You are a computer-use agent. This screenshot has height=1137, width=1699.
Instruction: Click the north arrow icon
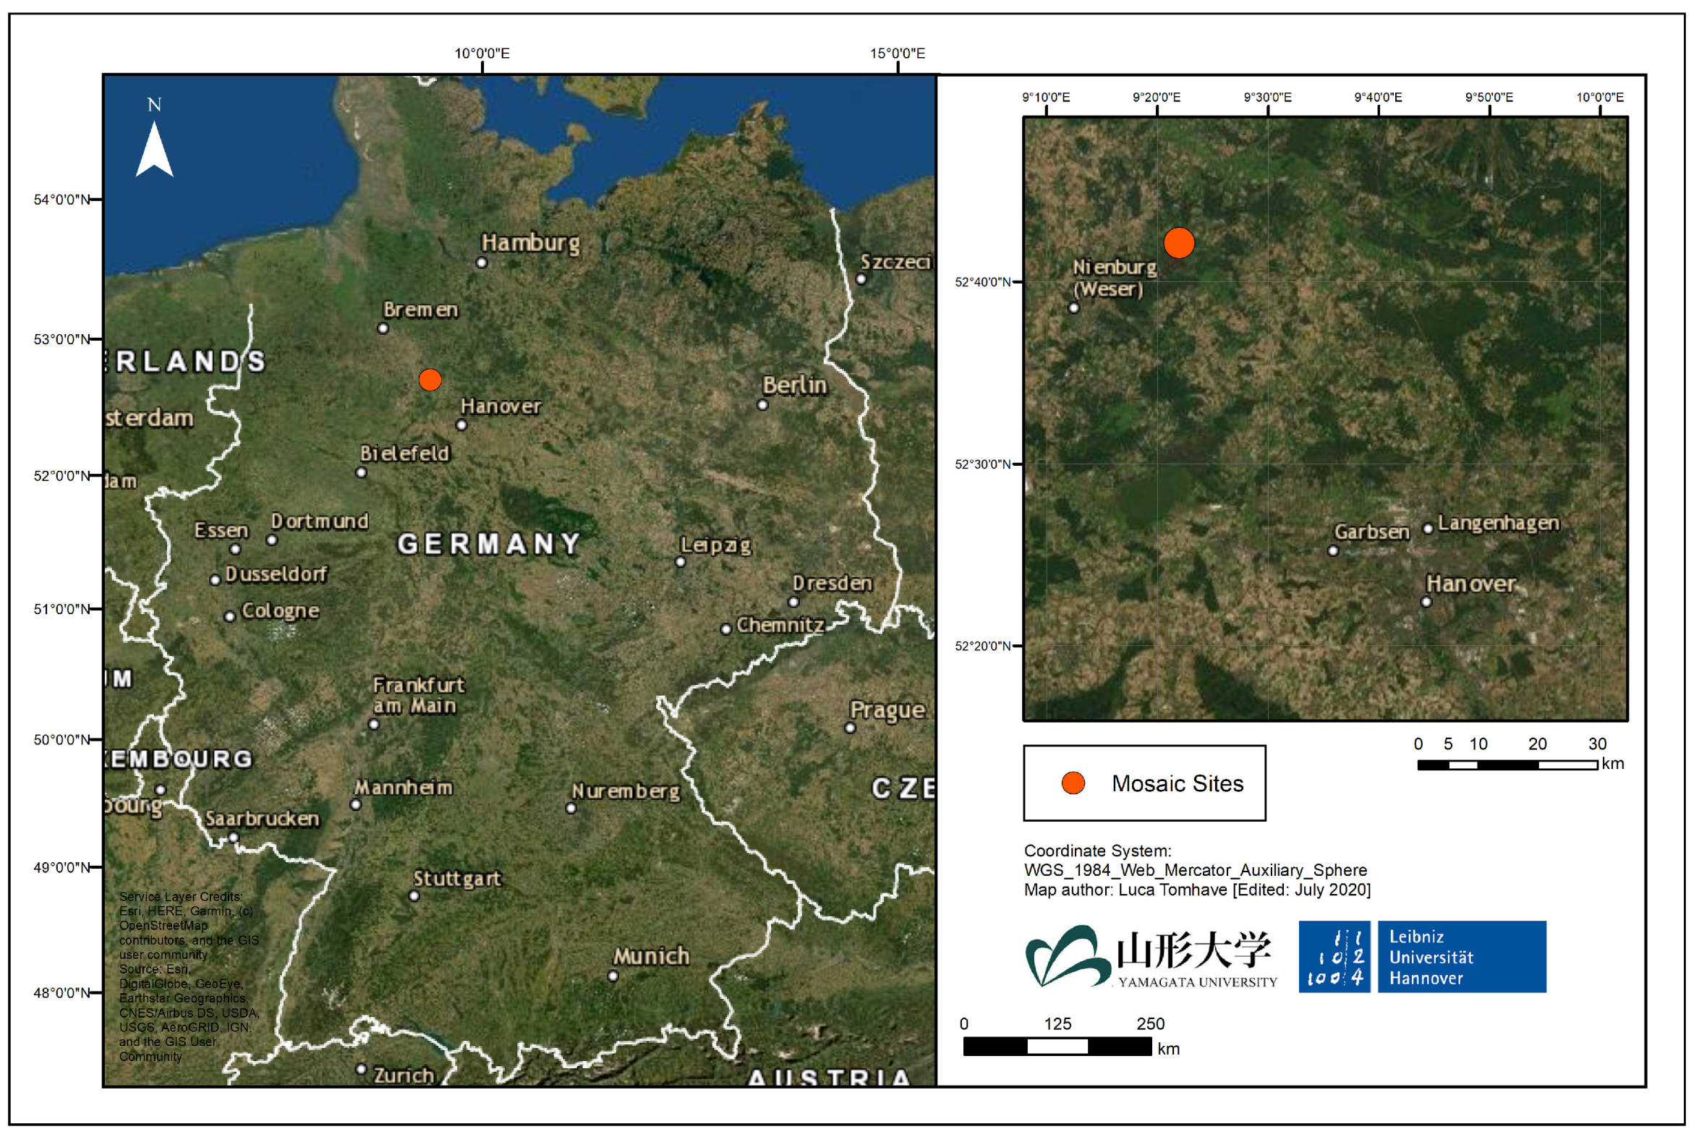click(x=155, y=148)
